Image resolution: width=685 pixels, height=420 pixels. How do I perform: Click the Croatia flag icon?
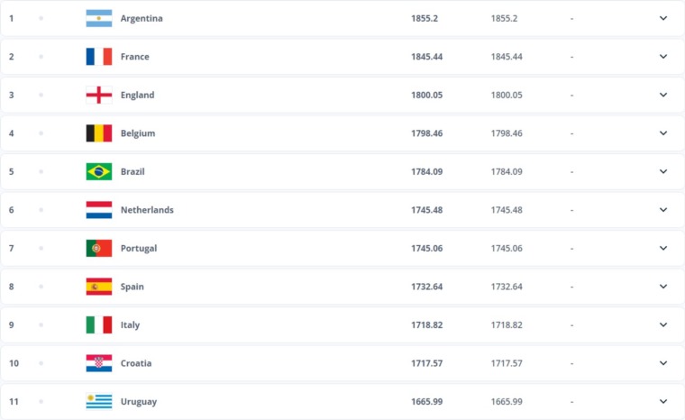99,363
